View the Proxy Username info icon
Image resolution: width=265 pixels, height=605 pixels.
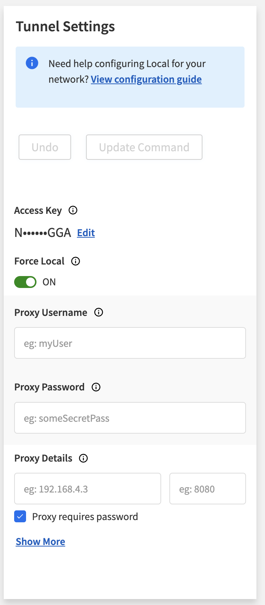pos(98,312)
